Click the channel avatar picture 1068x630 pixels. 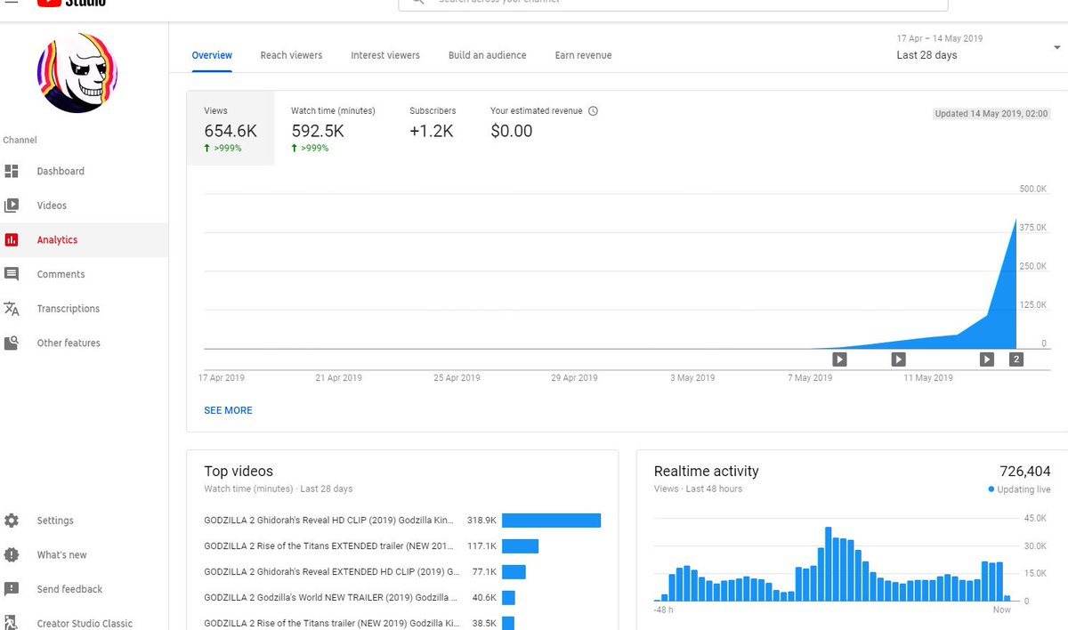coord(77,73)
